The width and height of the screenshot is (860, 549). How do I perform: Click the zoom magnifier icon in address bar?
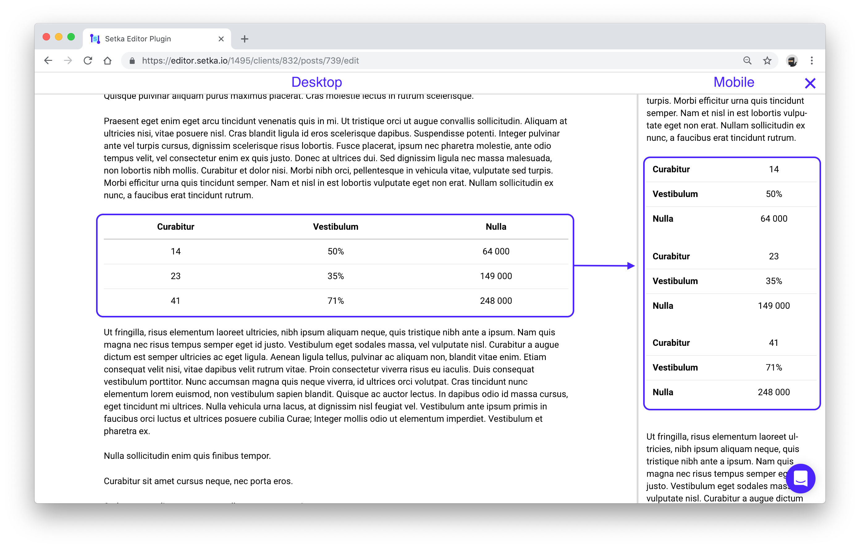coord(747,61)
